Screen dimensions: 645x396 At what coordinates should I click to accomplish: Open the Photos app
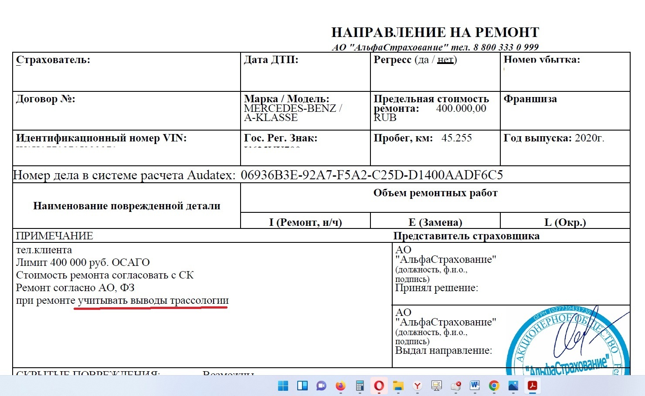[x=513, y=386]
